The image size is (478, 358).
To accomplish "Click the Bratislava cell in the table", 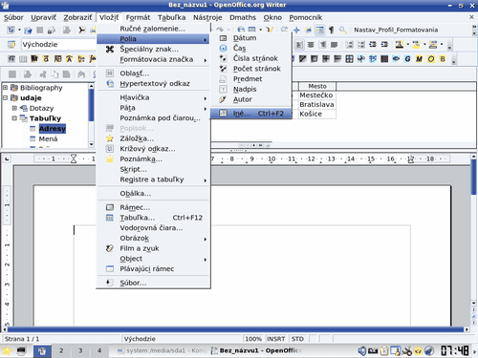I will (x=316, y=105).
